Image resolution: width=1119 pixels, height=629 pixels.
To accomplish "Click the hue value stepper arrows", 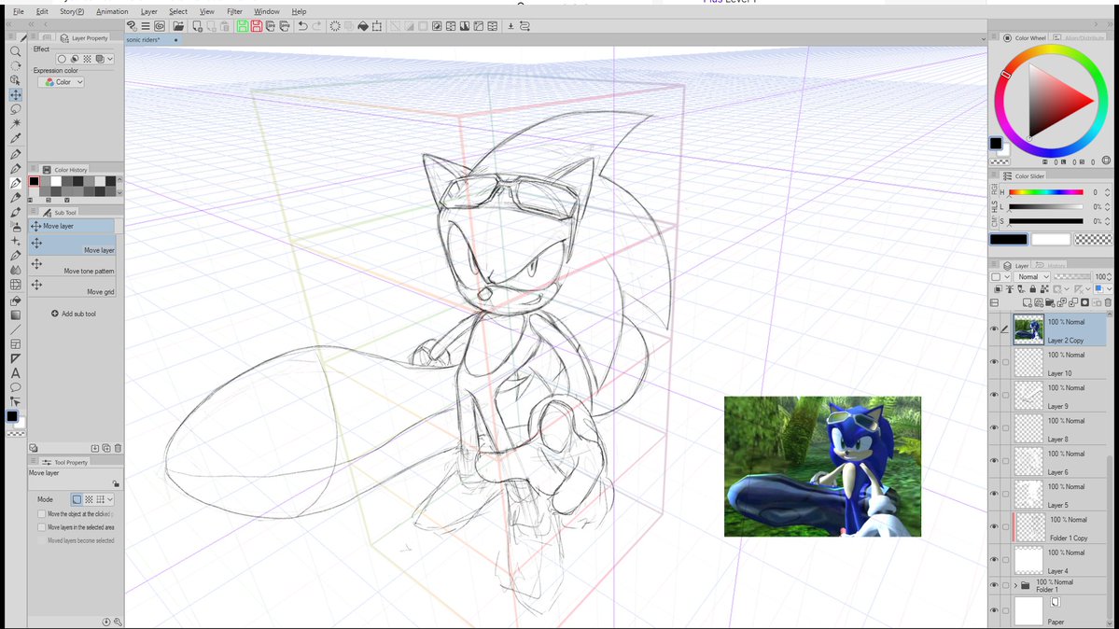I will pyautogui.click(x=1107, y=192).
